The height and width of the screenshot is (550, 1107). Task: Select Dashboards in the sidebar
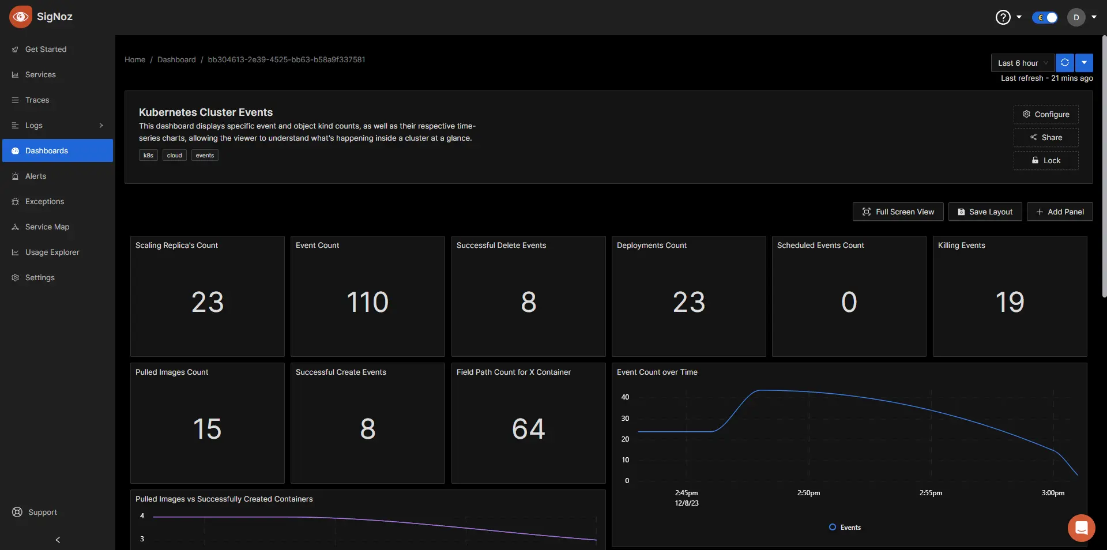[58, 150]
